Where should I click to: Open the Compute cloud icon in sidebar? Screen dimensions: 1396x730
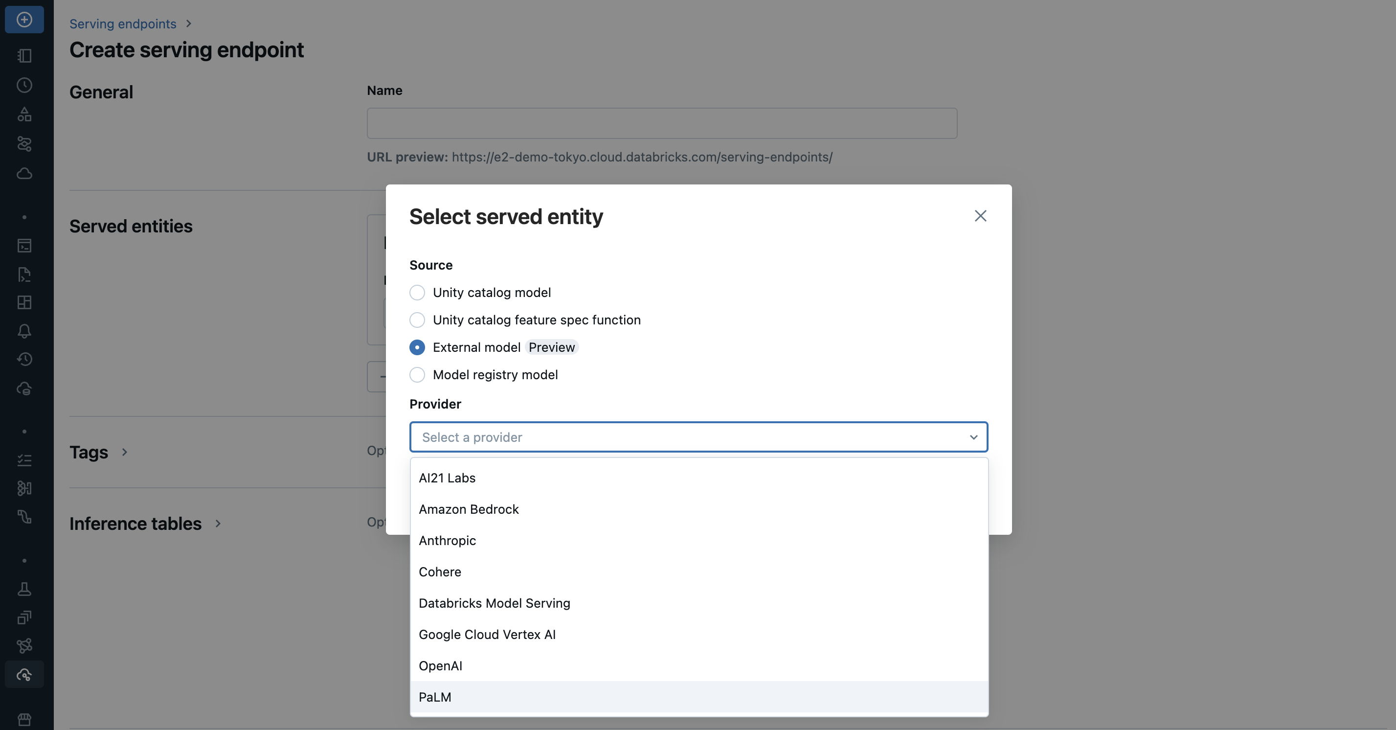point(24,173)
